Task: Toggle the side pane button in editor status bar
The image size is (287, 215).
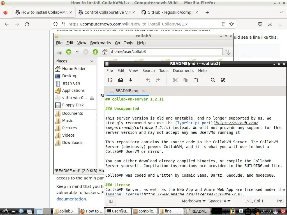Action: (x=111, y=201)
